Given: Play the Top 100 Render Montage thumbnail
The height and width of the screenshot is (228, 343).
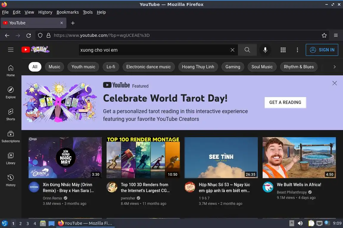Looking at the screenshot, I should pos(143,158).
